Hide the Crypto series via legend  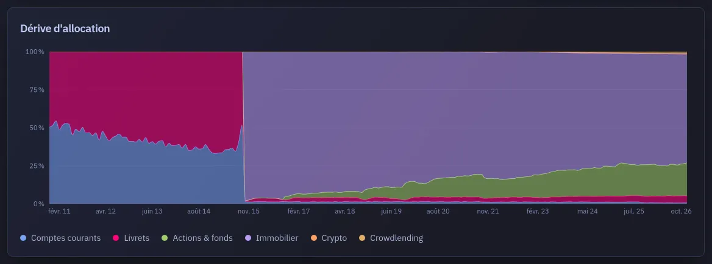click(329, 238)
